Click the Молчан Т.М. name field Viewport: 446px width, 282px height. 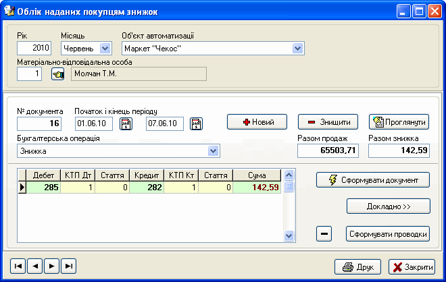point(139,74)
